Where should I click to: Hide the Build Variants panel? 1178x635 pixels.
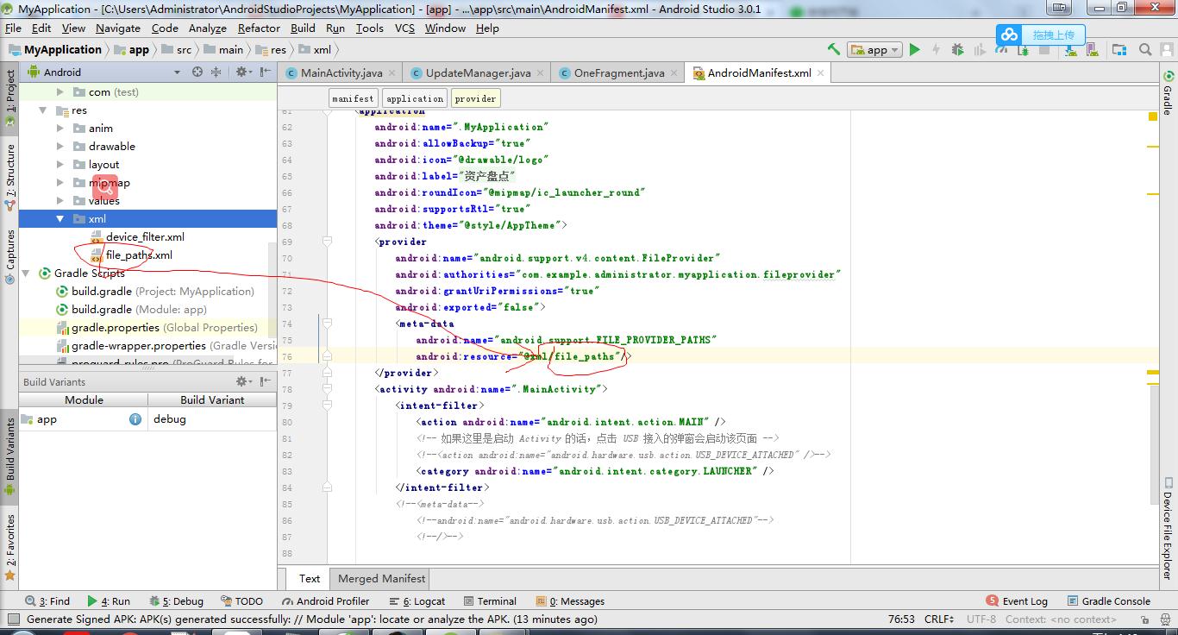click(x=265, y=381)
